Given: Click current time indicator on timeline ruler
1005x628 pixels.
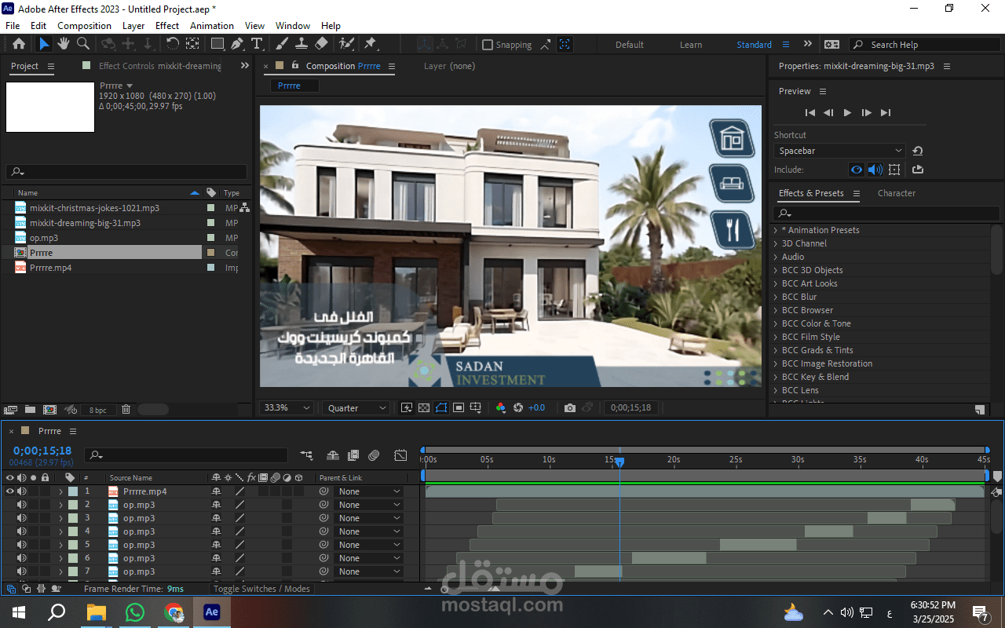Looking at the screenshot, I should click(x=619, y=462).
